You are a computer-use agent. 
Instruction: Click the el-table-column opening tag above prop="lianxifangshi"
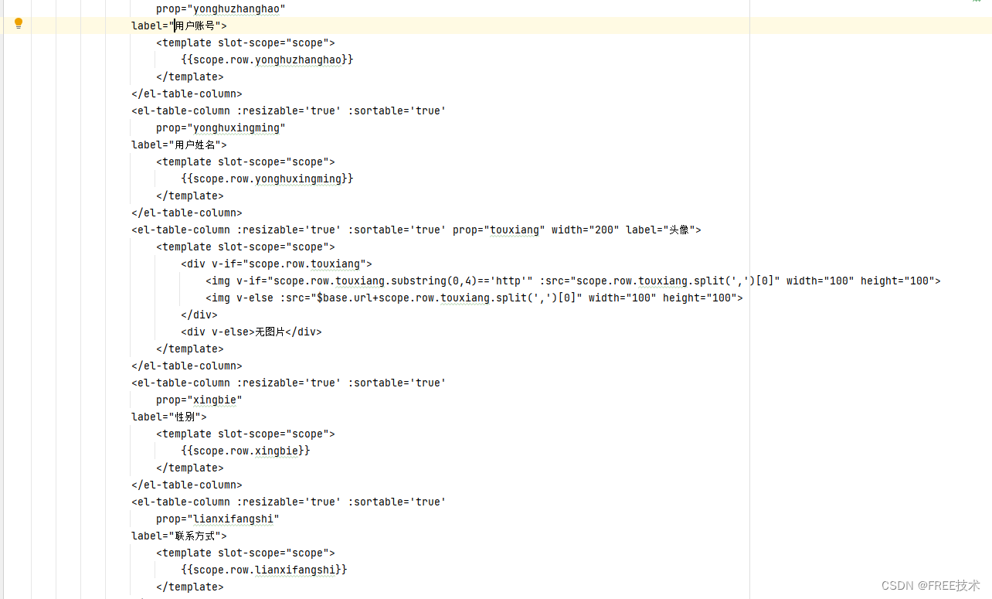click(x=289, y=502)
